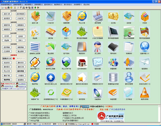Viewport: 161px width, 126px height.
Task: Open the 中国VIN查询中心 link
Action: 97,106
